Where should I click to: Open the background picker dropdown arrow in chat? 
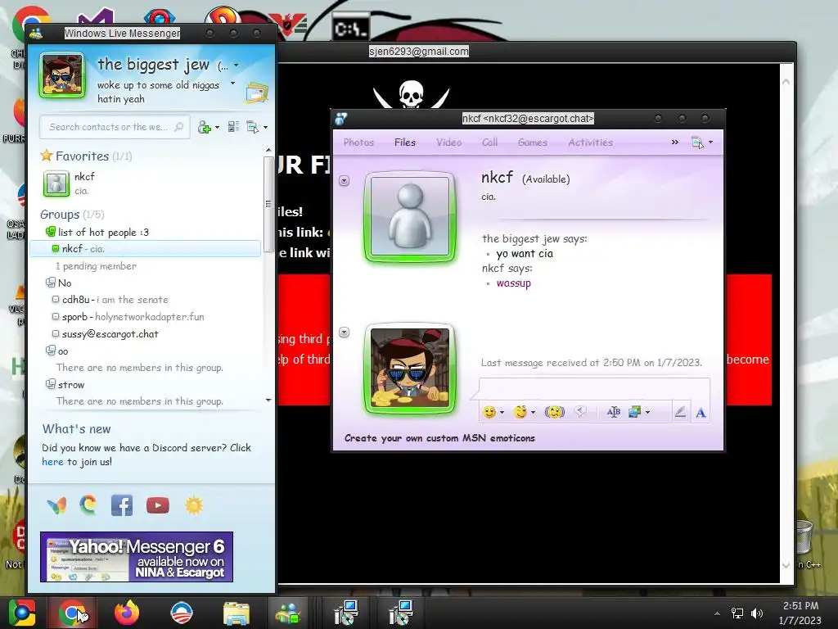(x=648, y=413)
